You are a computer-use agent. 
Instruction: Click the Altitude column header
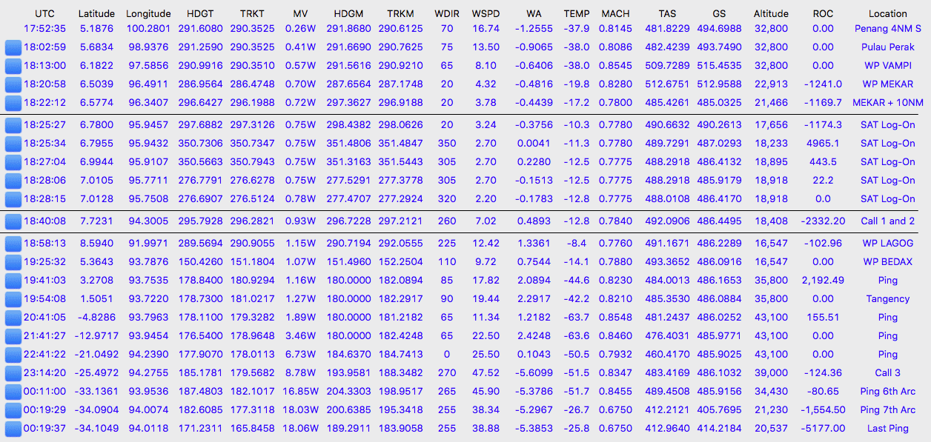(x=771, y=14)
